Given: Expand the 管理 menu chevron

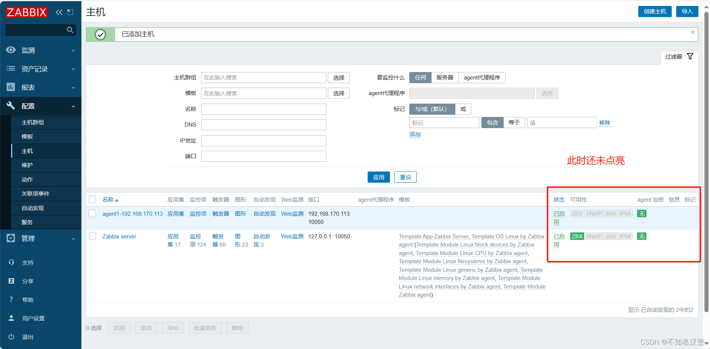Looking at the screenshot, I should point(73,239).
